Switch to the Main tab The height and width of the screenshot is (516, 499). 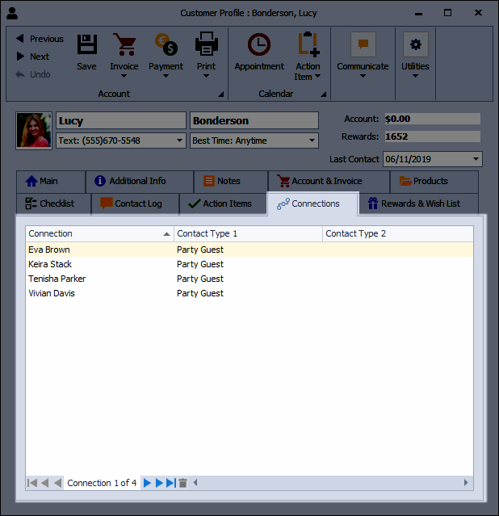51,182
